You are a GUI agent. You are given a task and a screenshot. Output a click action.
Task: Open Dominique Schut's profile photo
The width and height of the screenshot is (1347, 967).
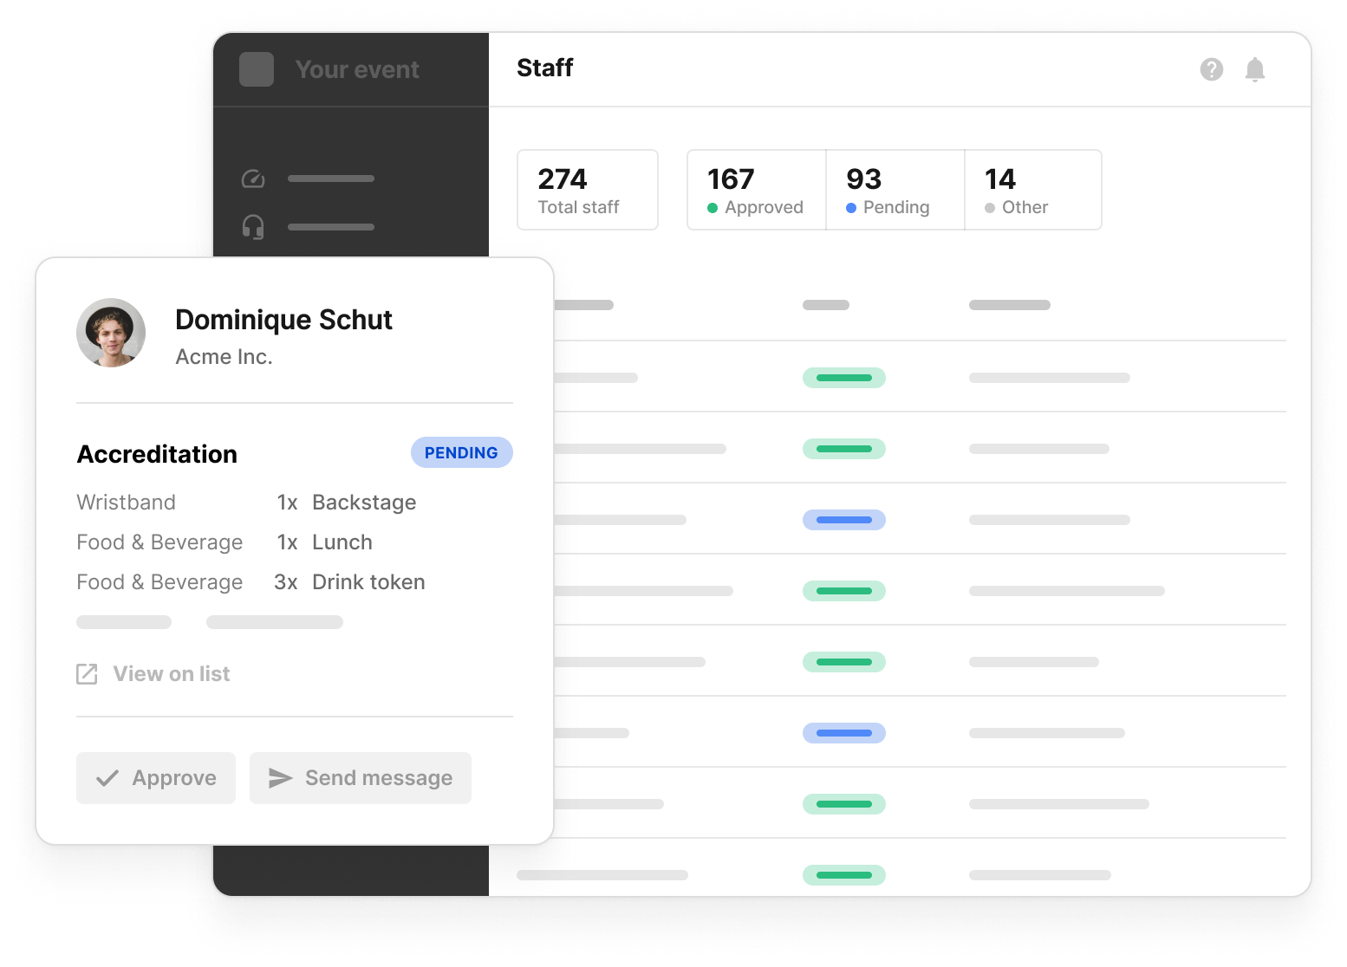[x=111, y=333]
